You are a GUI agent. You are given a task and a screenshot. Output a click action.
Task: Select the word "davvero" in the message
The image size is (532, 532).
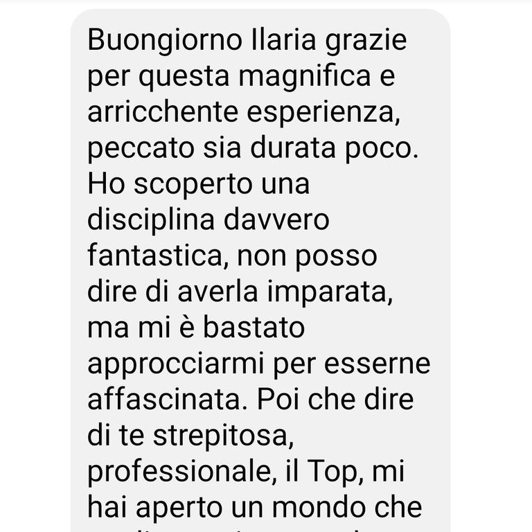(276, 220)
